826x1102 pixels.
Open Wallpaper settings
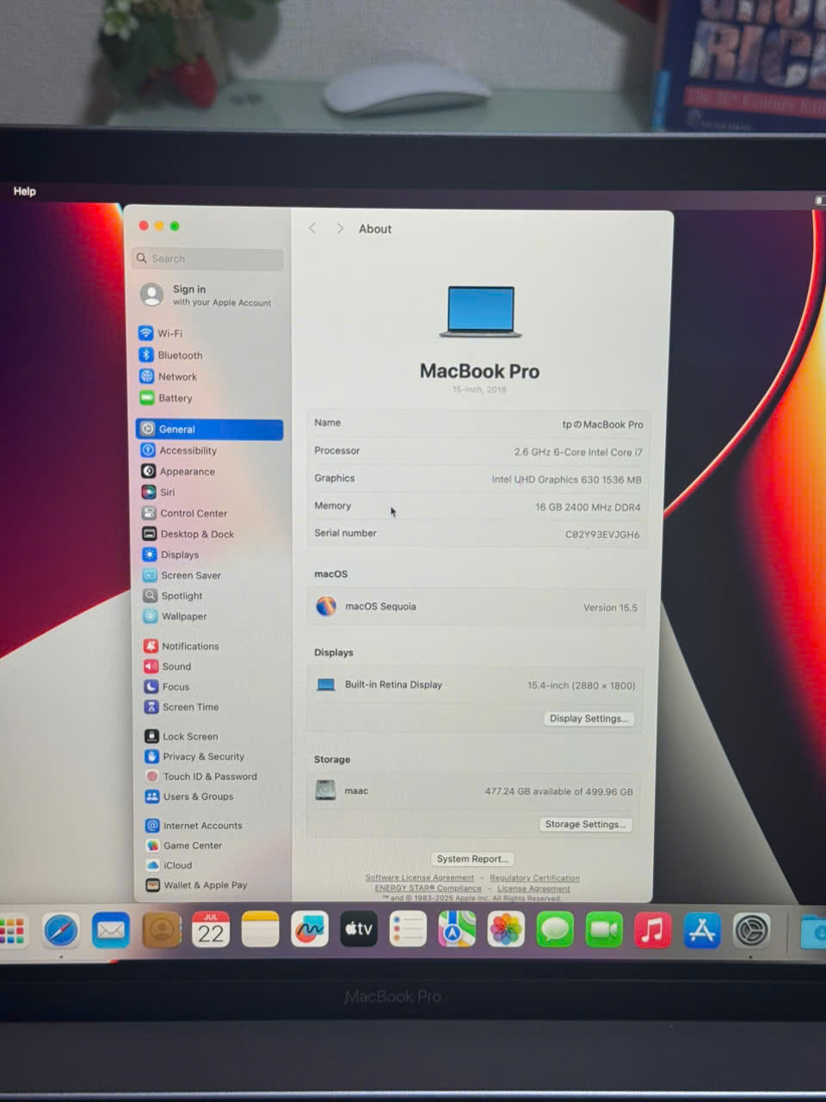pyautogui.click(x=176, y=616)
